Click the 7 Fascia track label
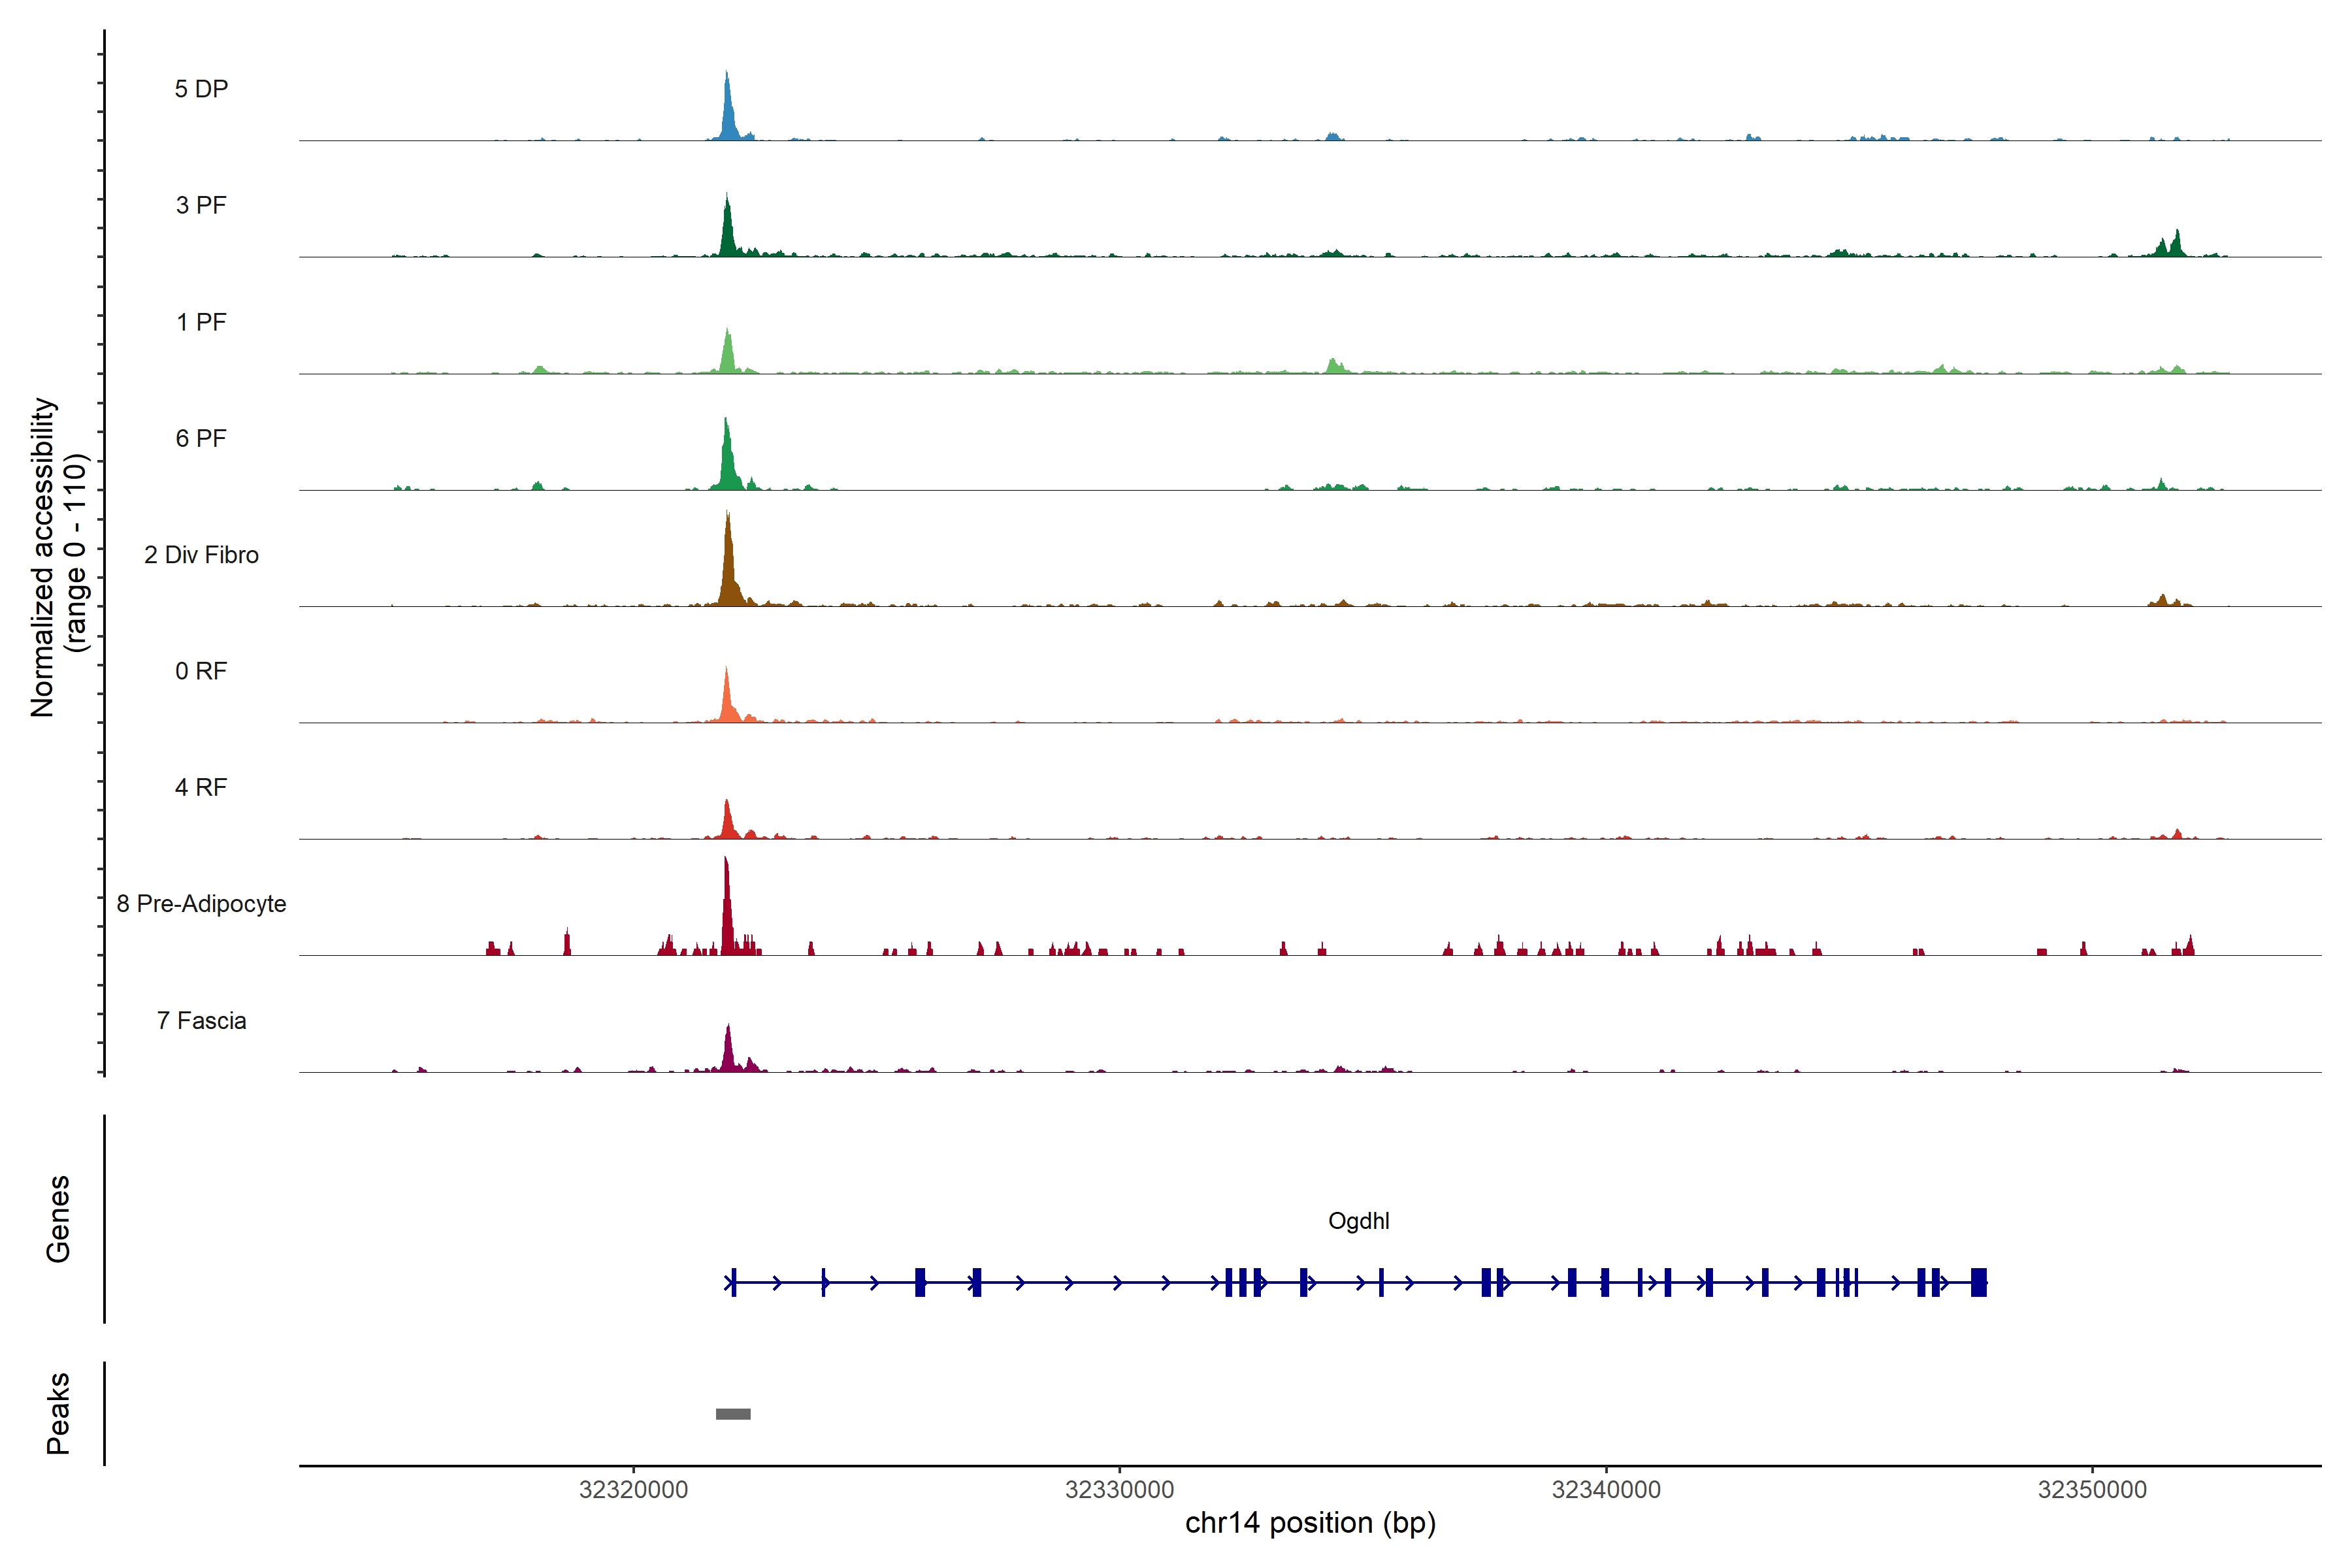Screen dimensions: 2352x1568 (201, 1020)
